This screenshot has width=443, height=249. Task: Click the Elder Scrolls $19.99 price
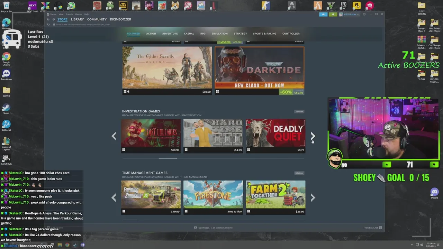point(207,92)
